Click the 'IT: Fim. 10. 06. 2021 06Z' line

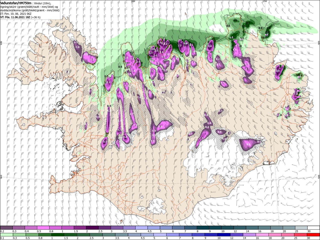pyautogui.click(x=16, y=14)
